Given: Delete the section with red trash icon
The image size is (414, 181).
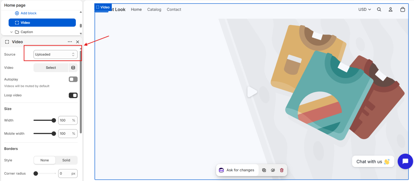Looking at the screenshot, I should 282,170.
